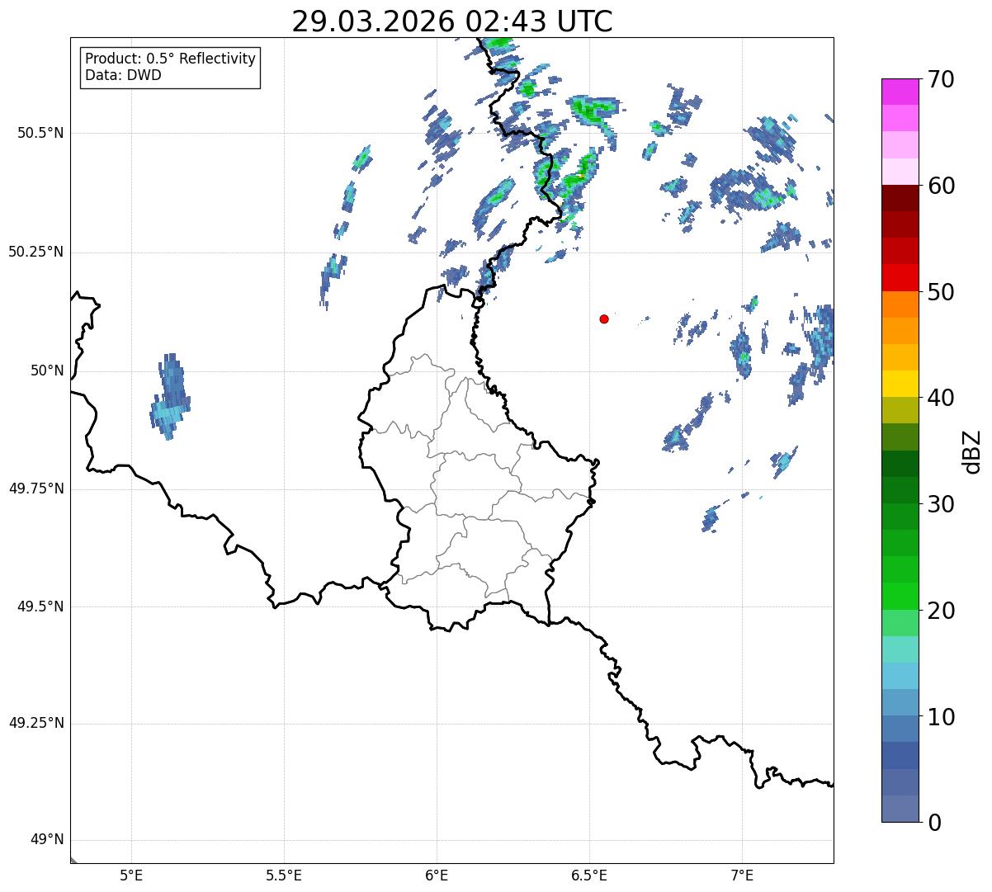Click the 50 value on the colorbar
This screenshot has height=892, width=992.
coord(941,292)
